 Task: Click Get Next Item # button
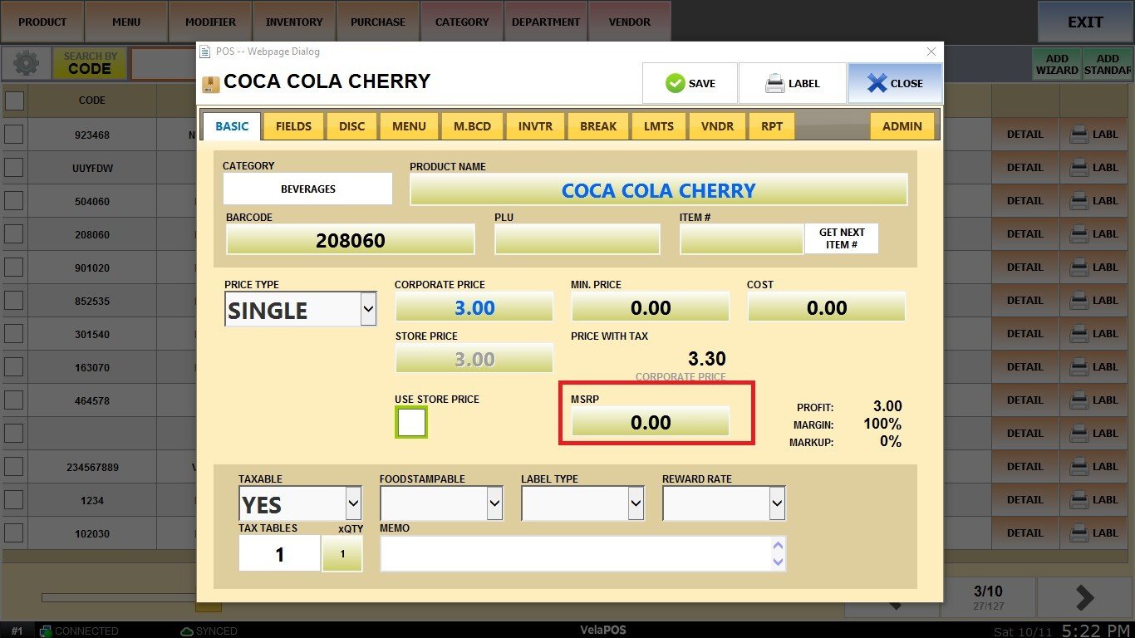click(841, 238)
